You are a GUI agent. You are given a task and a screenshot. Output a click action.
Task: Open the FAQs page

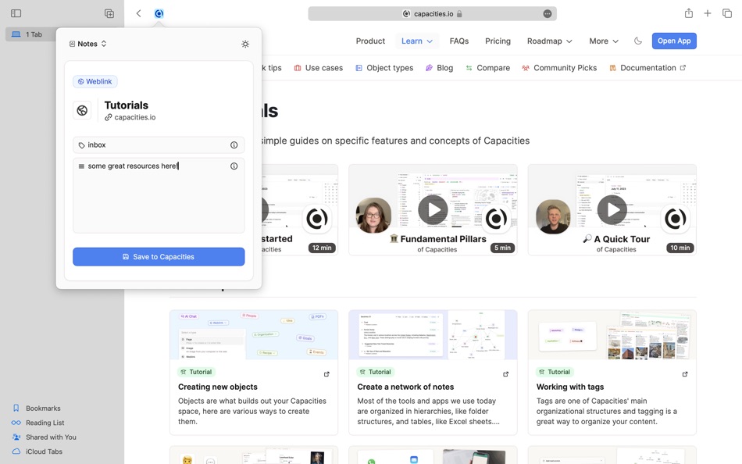tap(459, 41)
